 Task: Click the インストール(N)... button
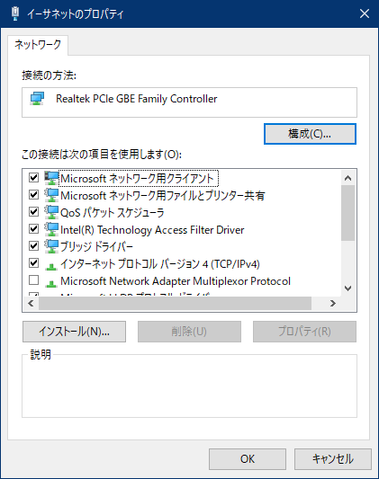click(74, 332)
